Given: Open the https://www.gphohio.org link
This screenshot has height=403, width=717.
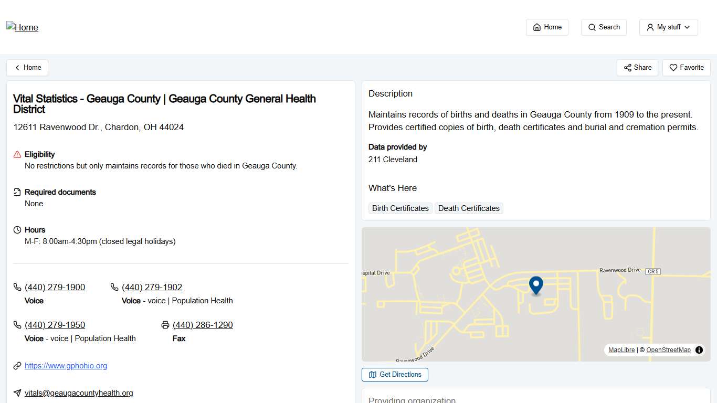Looking at the screenshot, I should coord(66,366).
